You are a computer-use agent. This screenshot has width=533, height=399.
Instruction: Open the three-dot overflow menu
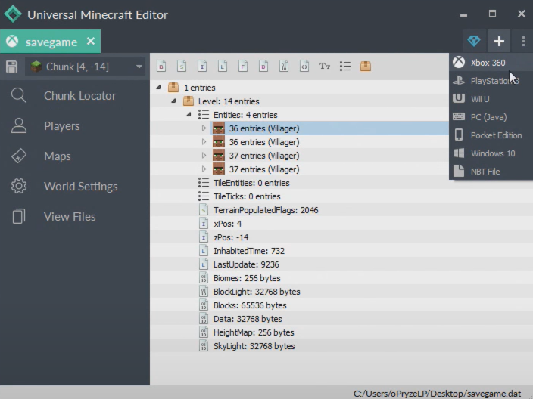coord(523,41)
